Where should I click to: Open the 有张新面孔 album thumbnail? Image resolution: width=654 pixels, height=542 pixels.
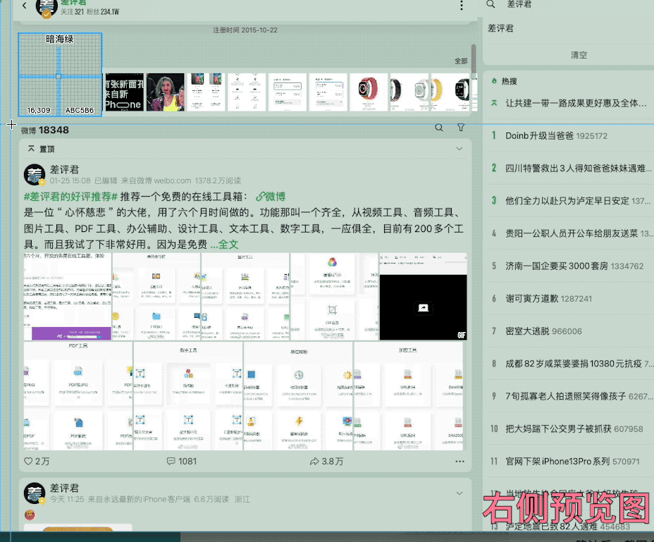pyautogui.click(x=124, y=92)
